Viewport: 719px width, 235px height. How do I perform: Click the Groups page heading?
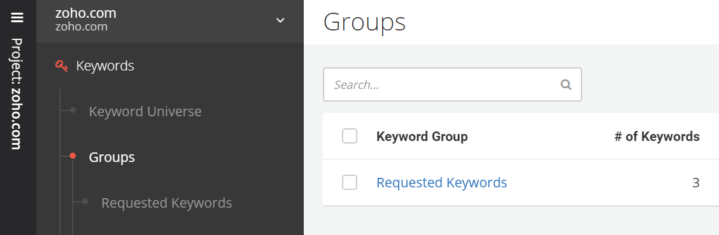point(364,22)
